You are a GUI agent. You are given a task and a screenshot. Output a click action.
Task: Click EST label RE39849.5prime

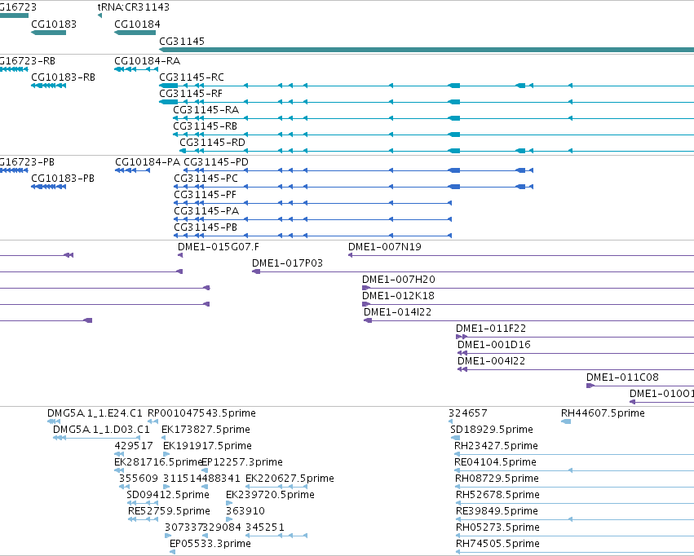click(x=497, y=511)
